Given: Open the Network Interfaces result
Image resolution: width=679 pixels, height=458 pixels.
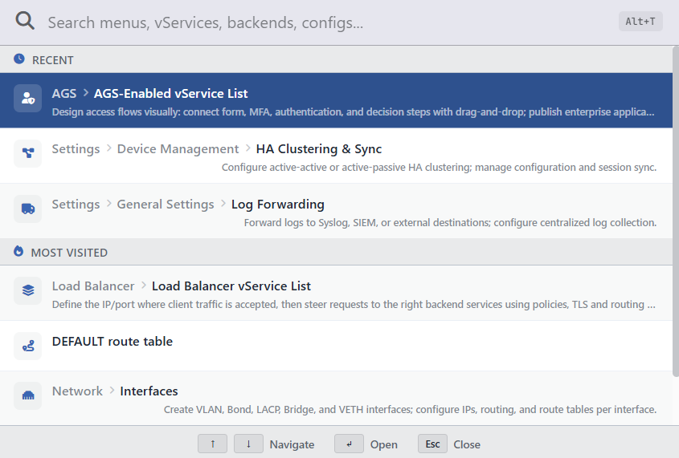Looking at the screenshot, I should point(336,398).
